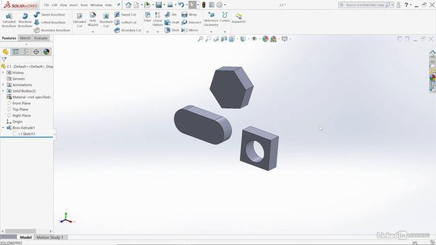The height and width of the screenshot is (245, 436).
Task: Open the Reference Geometry dropdown arrow
Action: pyautogui.click(x=211, y=32)
